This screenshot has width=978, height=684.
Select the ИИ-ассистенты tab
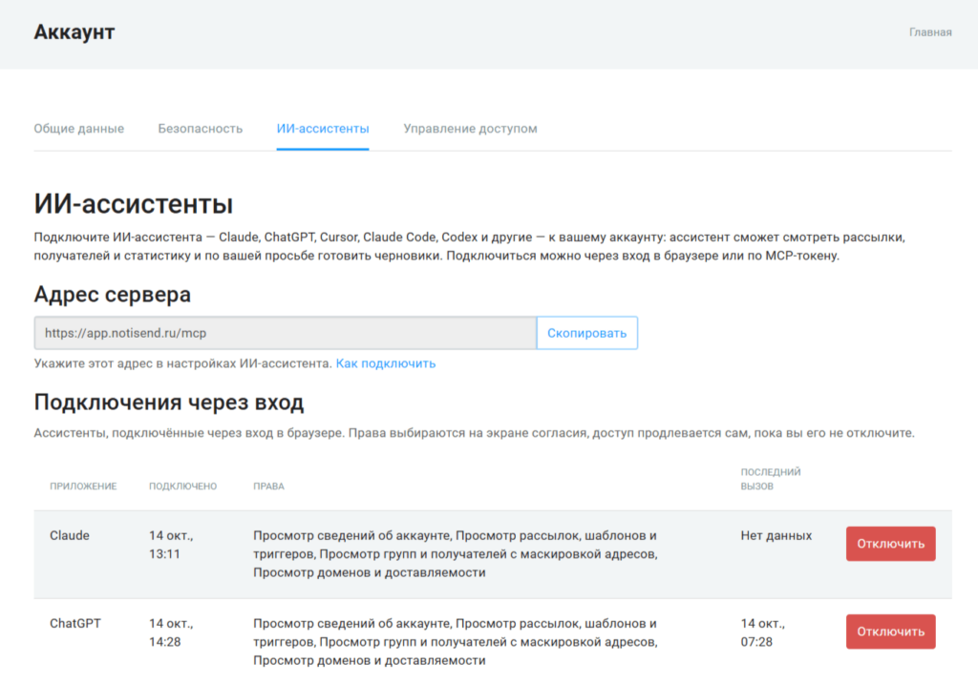323,129
